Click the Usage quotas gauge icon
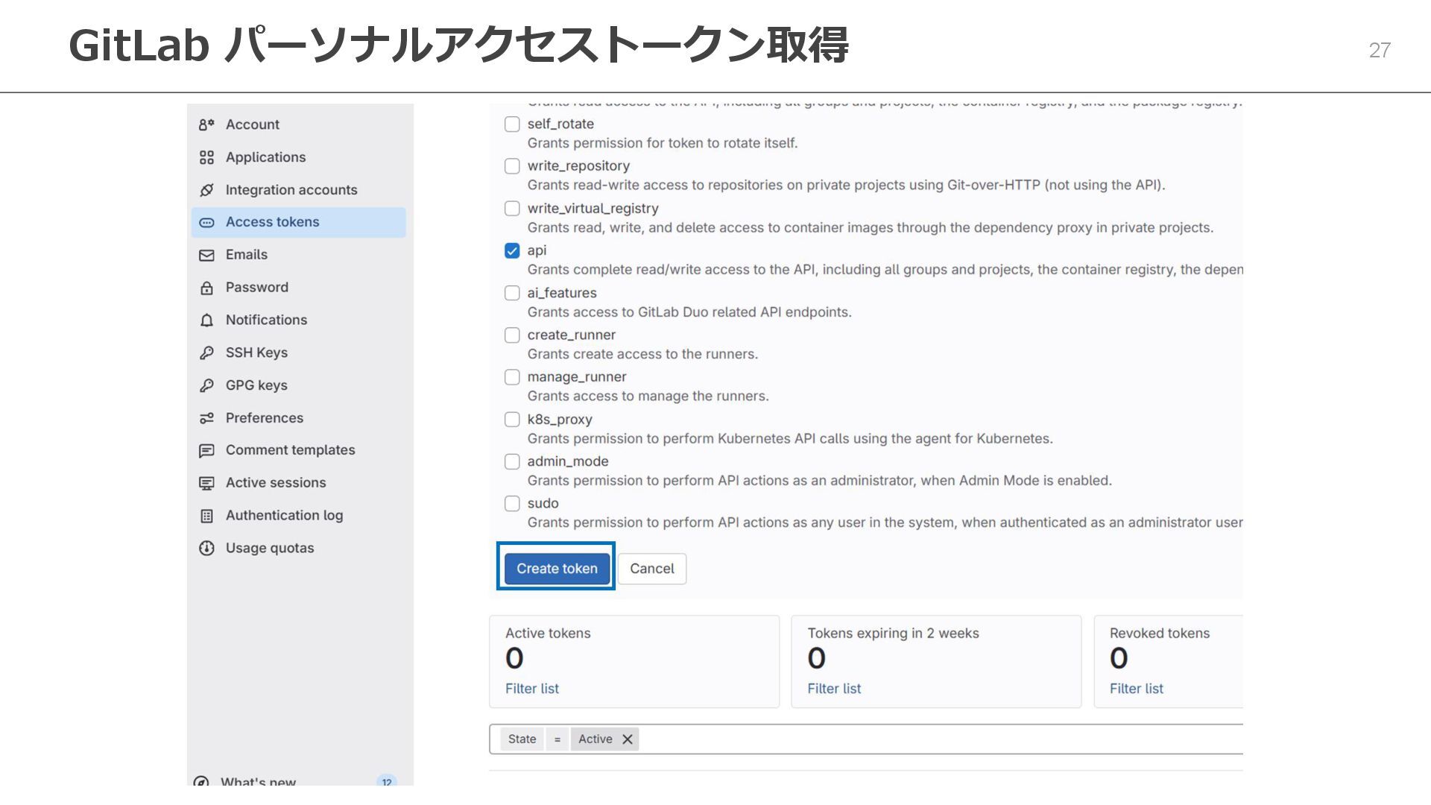 point(206,549)
